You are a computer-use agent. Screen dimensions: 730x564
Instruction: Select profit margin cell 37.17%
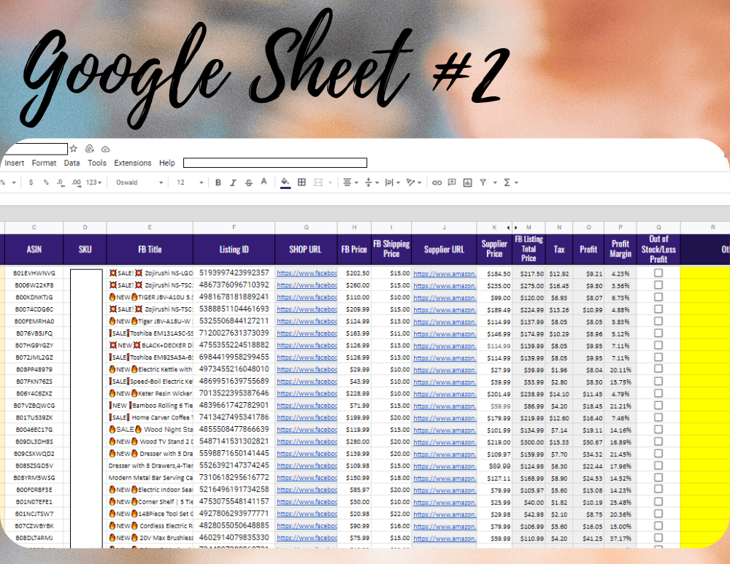click(620, 538)
